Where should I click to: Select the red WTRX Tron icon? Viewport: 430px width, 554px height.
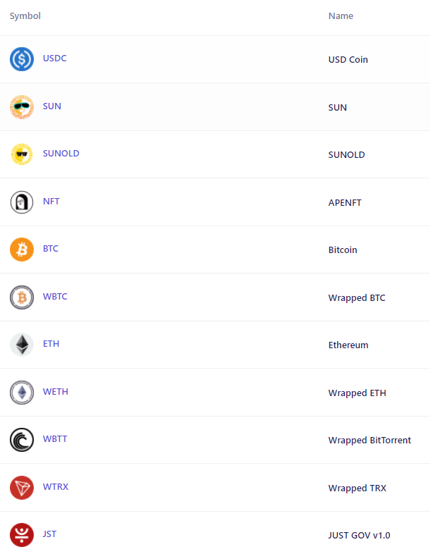pos(22,488)
